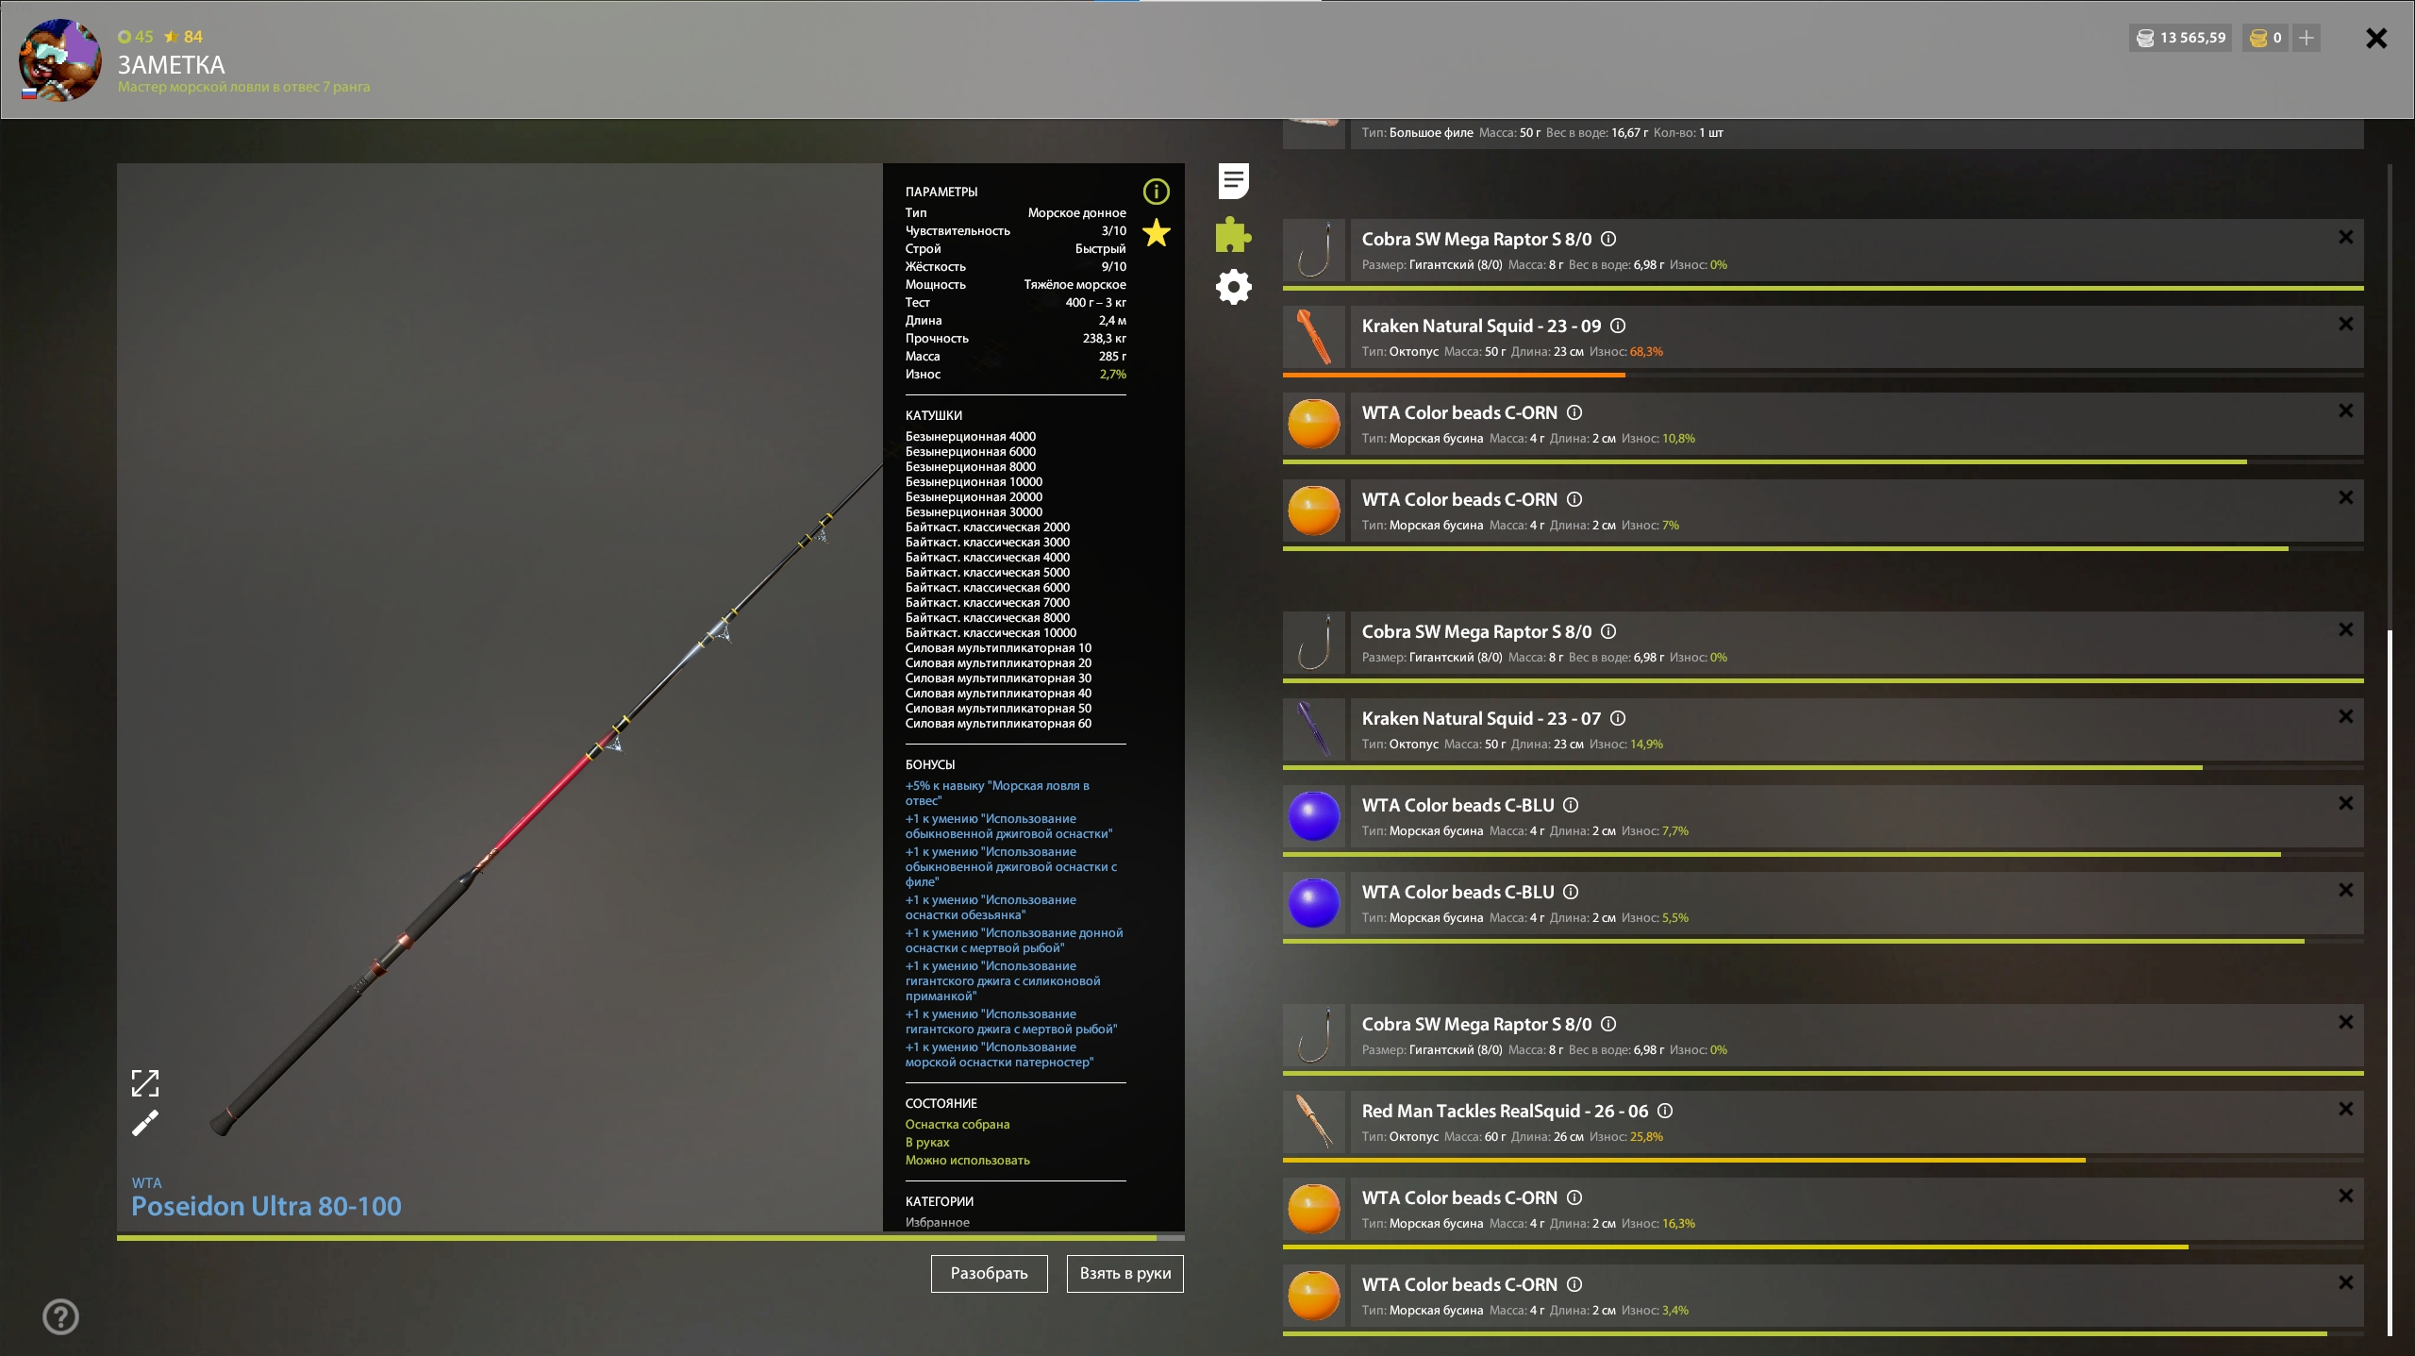Open the green puzzle rig parts icon
Image resolution: width=2415 pixels, height=1356 pixels.
1233,234
